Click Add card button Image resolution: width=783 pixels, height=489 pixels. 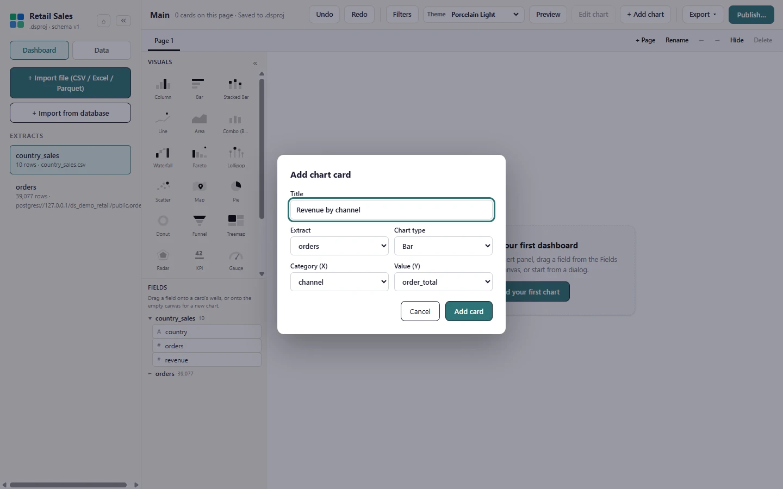click(469, 311)
